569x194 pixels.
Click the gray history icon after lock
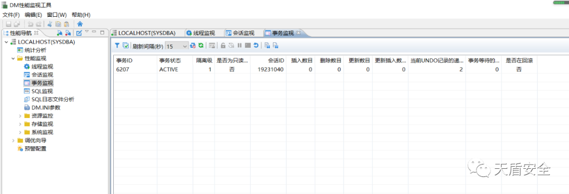(x=231, y=46)
